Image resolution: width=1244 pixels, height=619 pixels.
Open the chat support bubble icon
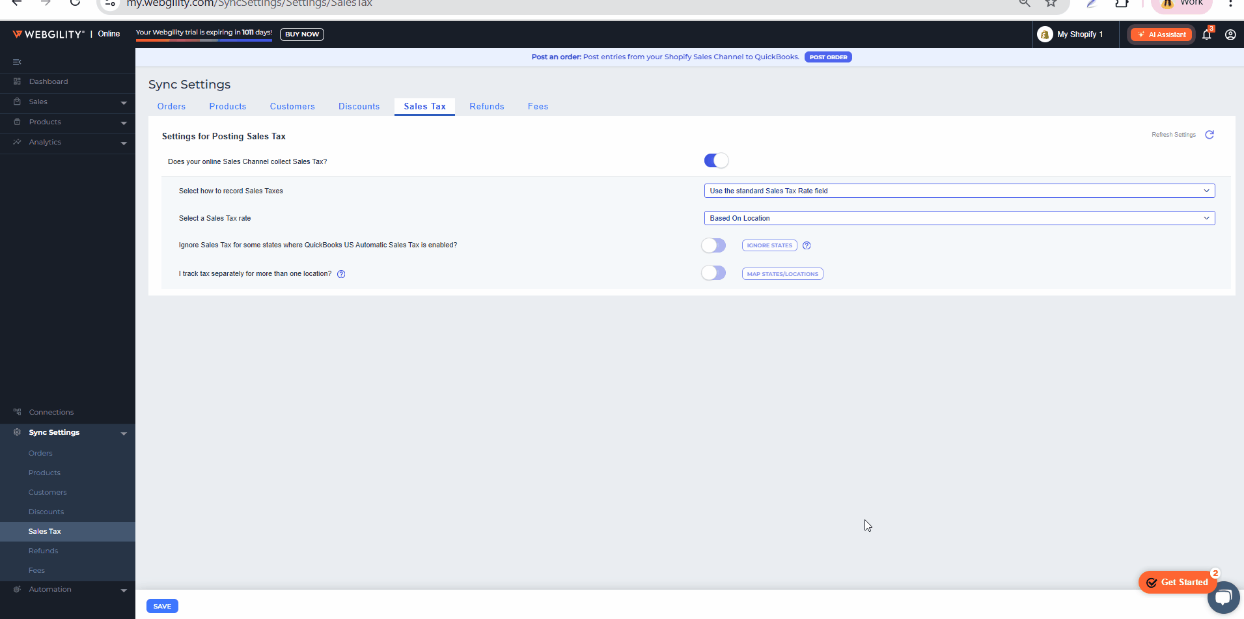(x=1223, y=597)
